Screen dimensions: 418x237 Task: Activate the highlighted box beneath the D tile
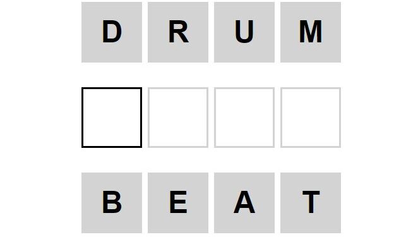coord(112,118)
